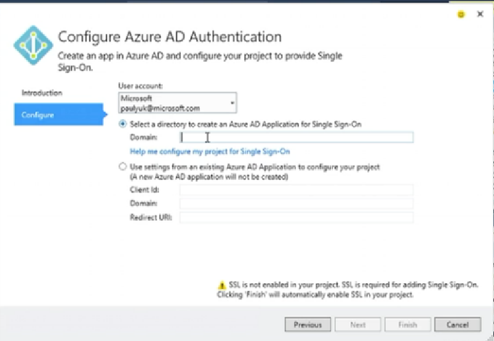Screen dimensions: 494x341
Task: Go to the Introduction step
Action: pyautogui.click(x=42, y=93)
